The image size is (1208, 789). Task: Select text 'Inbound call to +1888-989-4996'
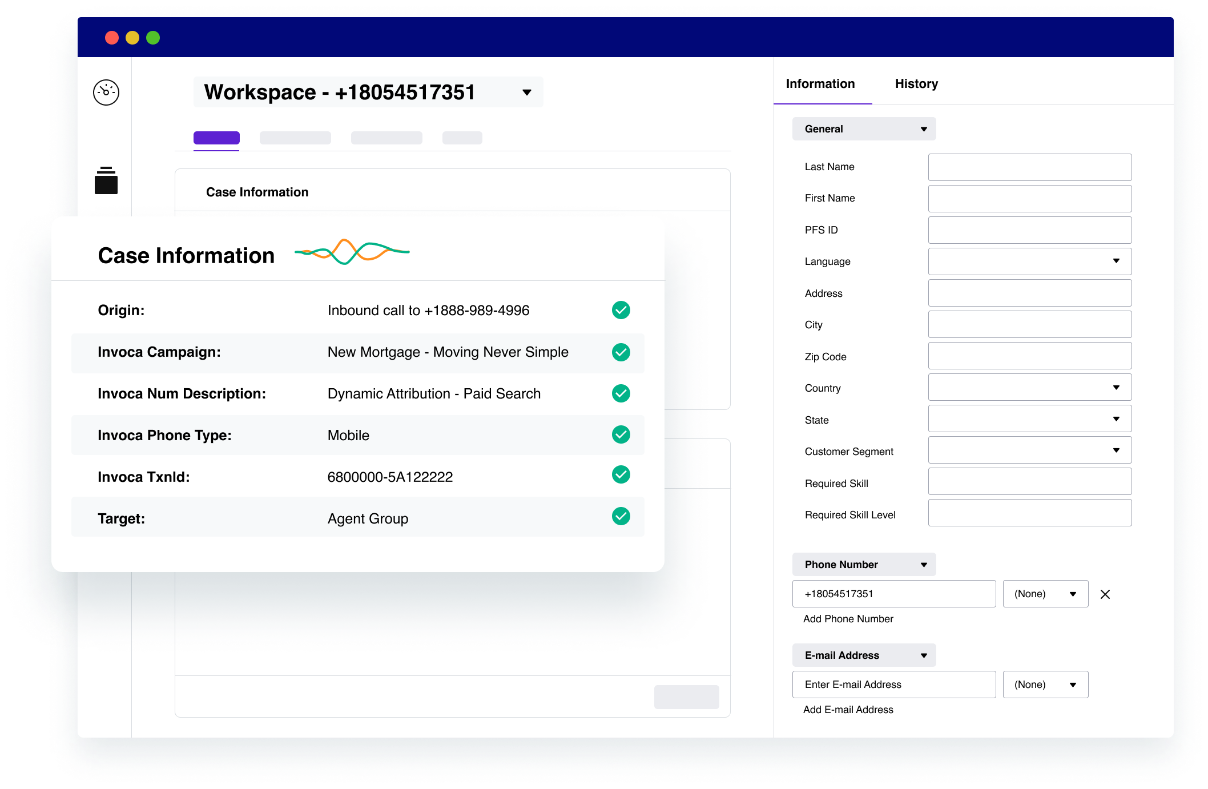(428, 311)
